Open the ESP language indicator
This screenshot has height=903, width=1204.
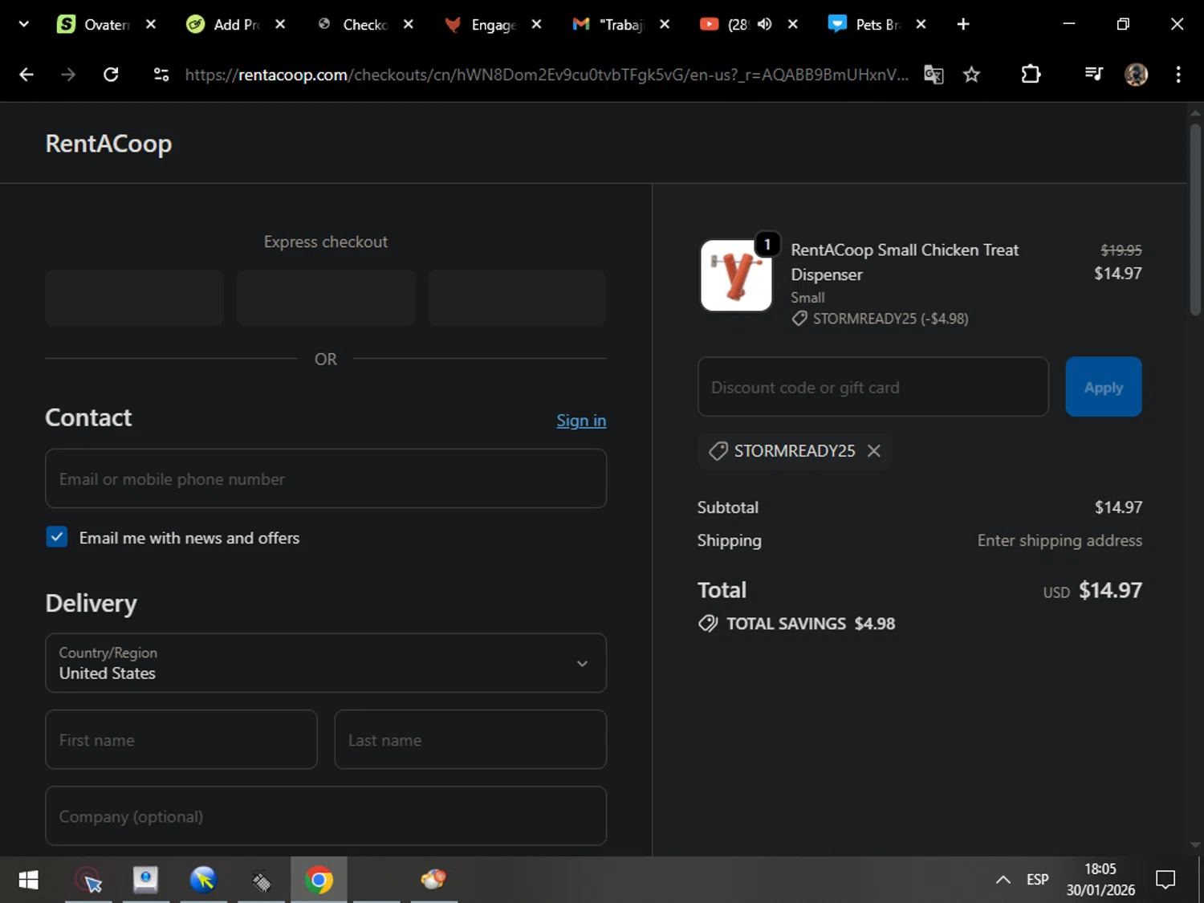[x=1037, y=880]
